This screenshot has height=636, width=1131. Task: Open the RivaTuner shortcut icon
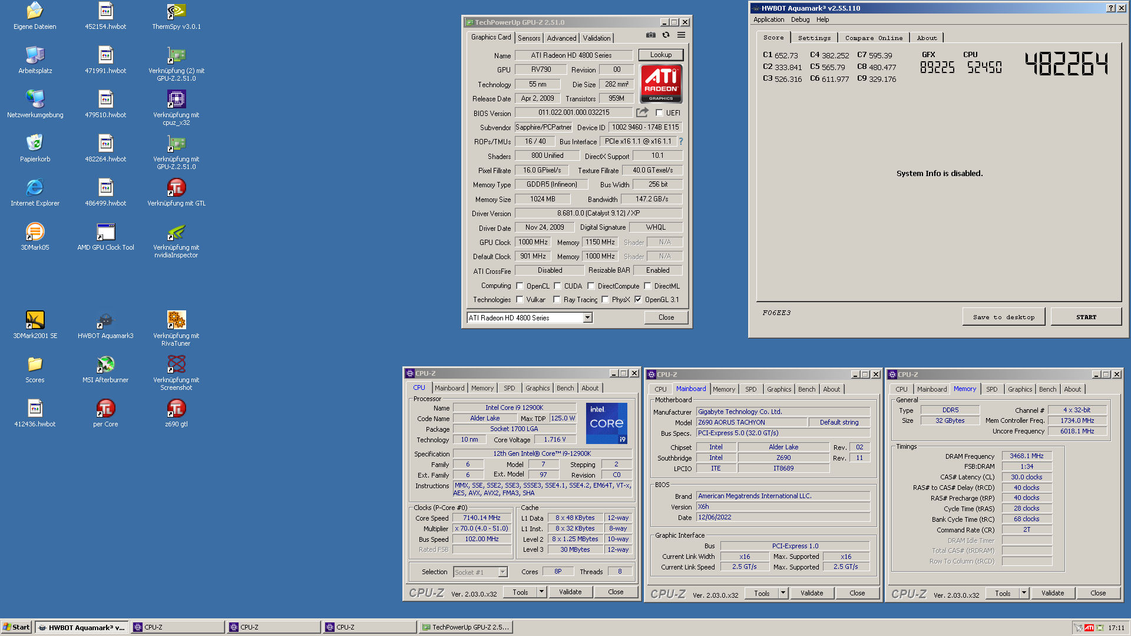[176, 320]
